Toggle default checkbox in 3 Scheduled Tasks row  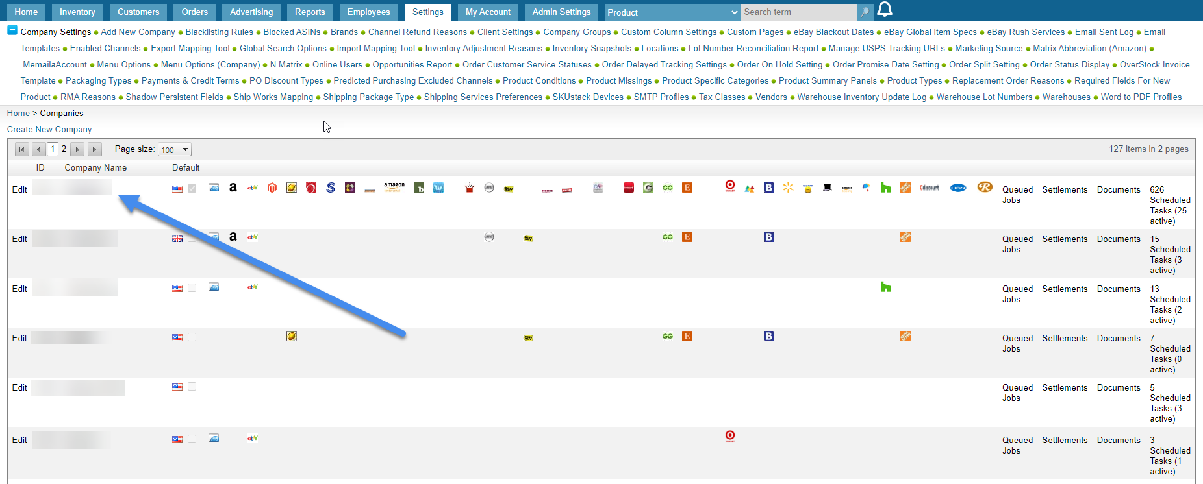[x=192, y=439]
